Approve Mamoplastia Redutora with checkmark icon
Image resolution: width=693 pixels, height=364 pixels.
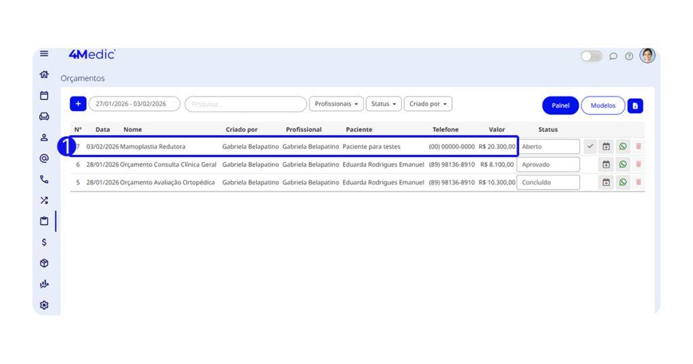point(590,147)
